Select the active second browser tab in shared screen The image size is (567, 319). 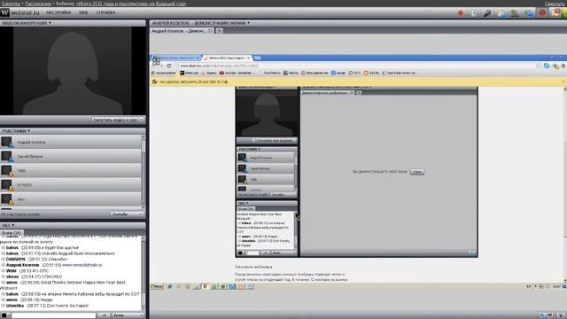pyautogui.click(x=227, y=58)
